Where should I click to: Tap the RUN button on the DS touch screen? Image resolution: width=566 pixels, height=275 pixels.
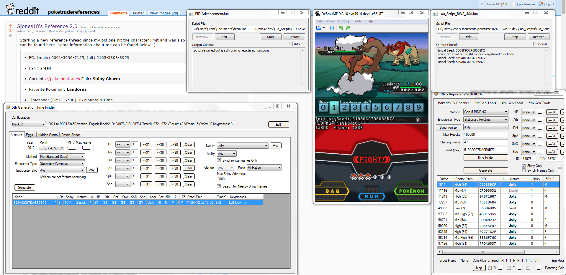click(x=372, y=196)
